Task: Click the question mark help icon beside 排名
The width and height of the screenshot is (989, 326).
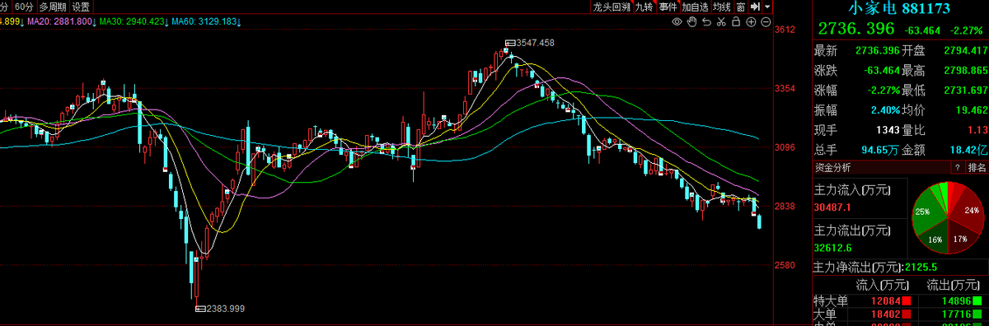Action: pos(958,168)
